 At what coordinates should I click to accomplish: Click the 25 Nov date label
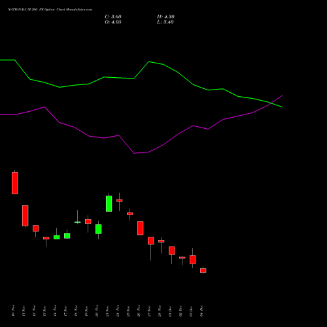[x=128, y=311]
